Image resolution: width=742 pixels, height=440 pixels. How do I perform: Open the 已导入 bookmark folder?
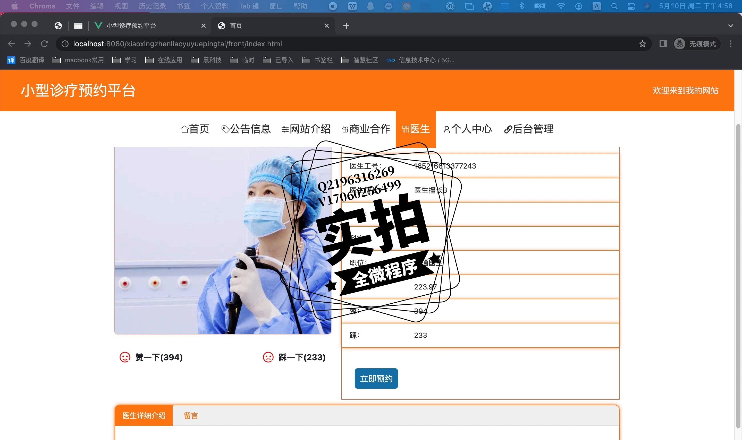[278, 60]
